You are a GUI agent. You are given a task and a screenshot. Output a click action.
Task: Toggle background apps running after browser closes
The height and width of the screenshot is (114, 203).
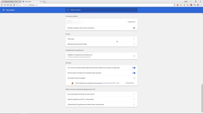[134, 68]
